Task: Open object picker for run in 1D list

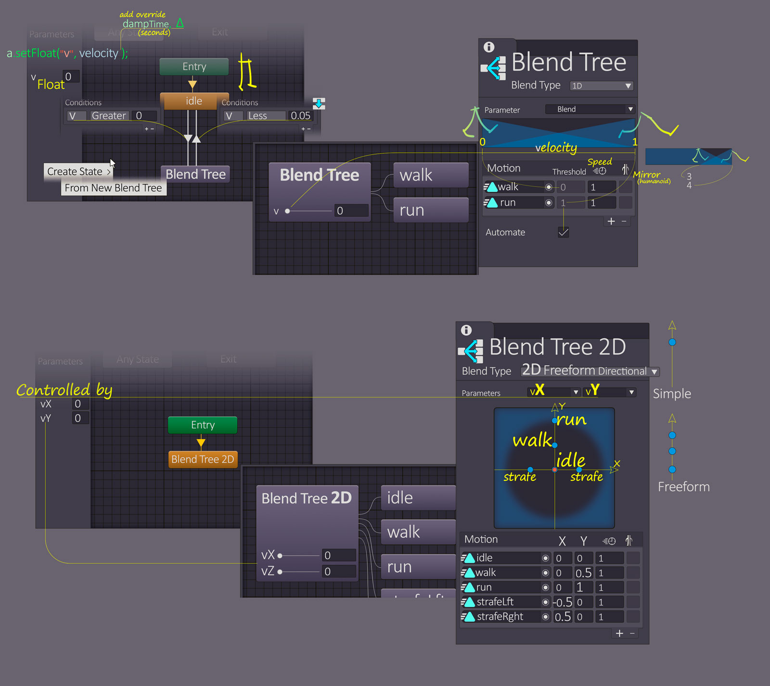Action: tap(549, 203)
